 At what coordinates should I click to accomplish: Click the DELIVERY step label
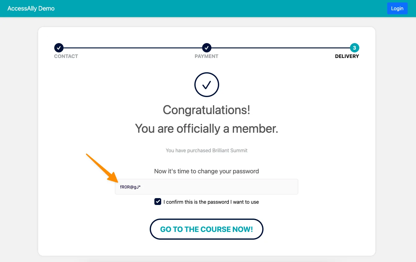(x=347, y=56)
